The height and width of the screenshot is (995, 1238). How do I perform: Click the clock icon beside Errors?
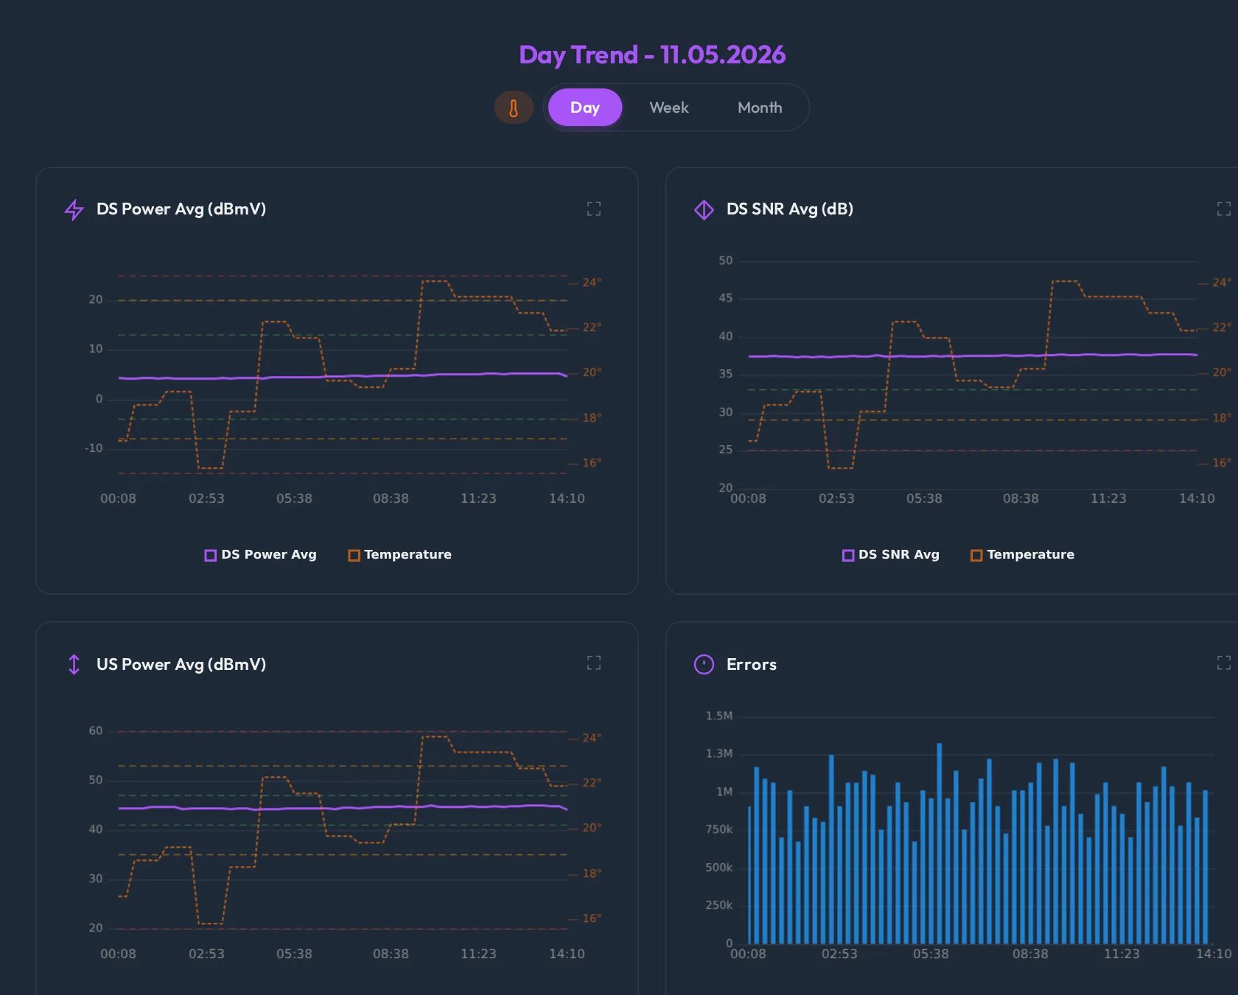pyautogui.click(x=704, y=664)
